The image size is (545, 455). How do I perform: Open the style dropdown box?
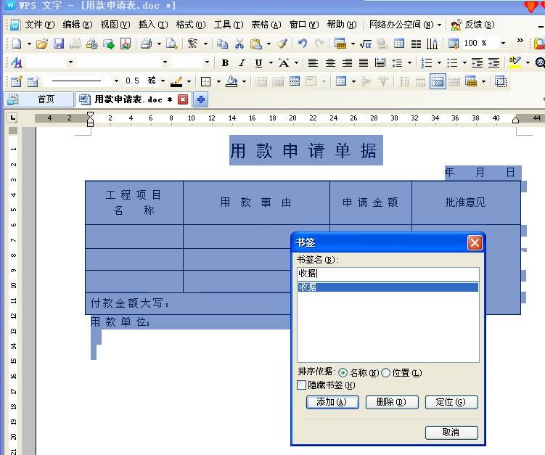point(70,62)
